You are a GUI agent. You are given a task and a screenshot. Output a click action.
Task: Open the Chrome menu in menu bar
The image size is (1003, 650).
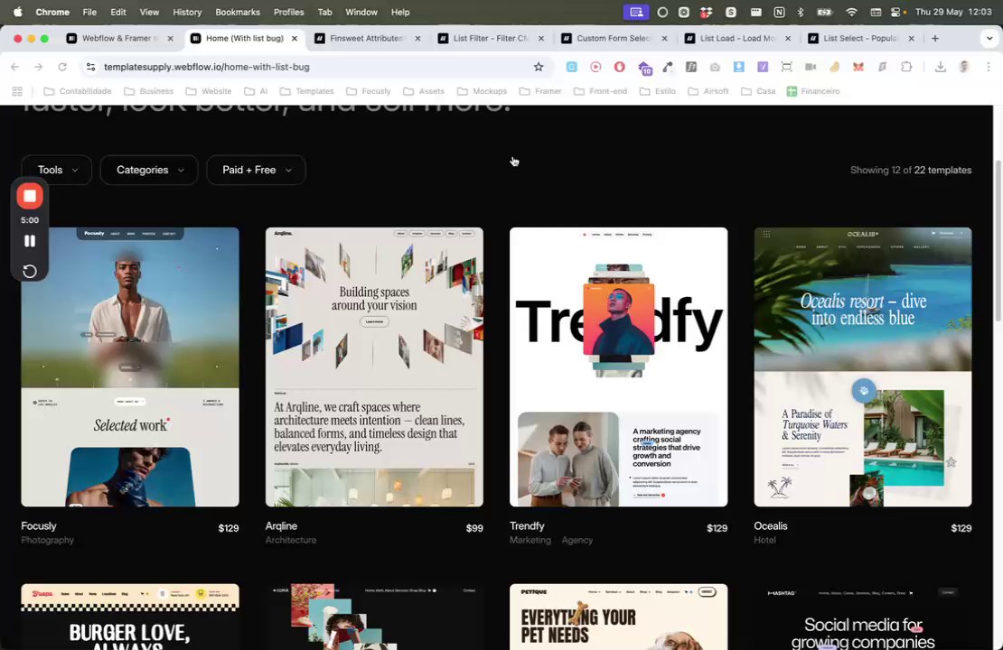[x=52, y=12]
